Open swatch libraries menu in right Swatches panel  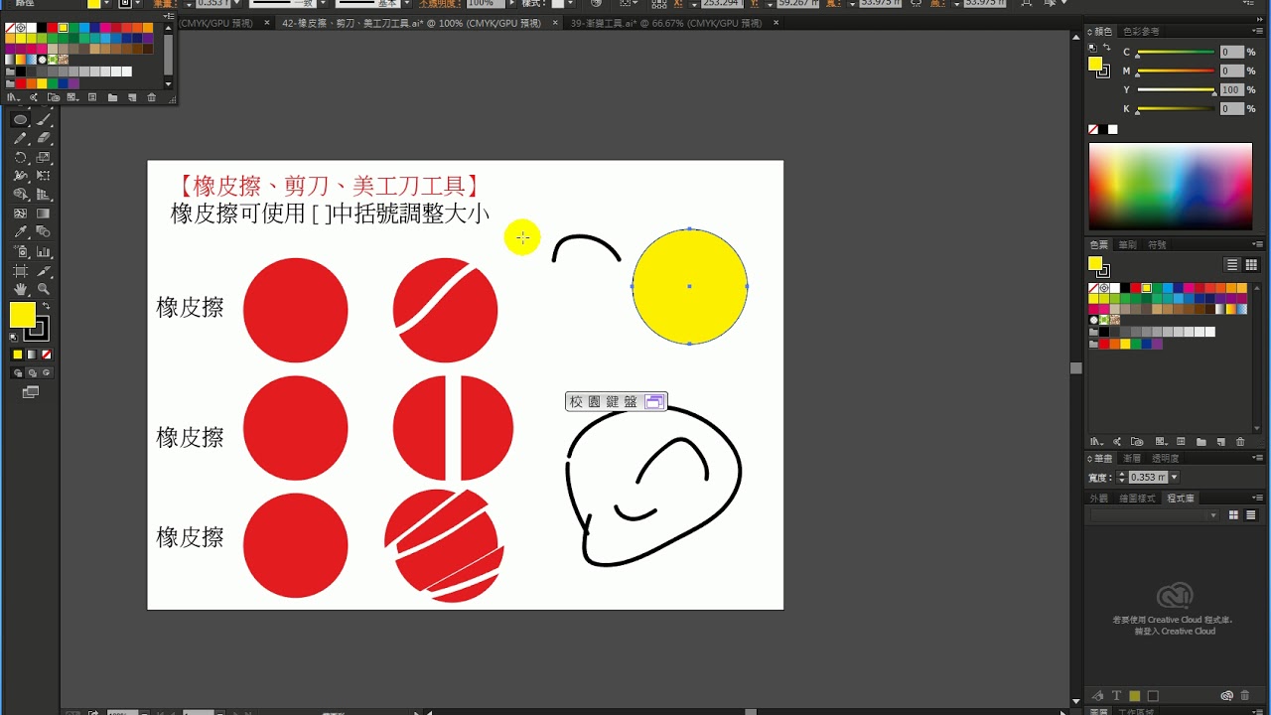tap(1096, 442)
